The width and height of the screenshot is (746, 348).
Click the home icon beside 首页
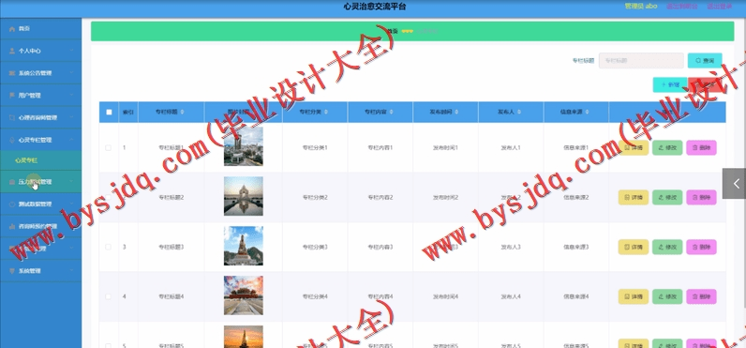click(12, 29)
